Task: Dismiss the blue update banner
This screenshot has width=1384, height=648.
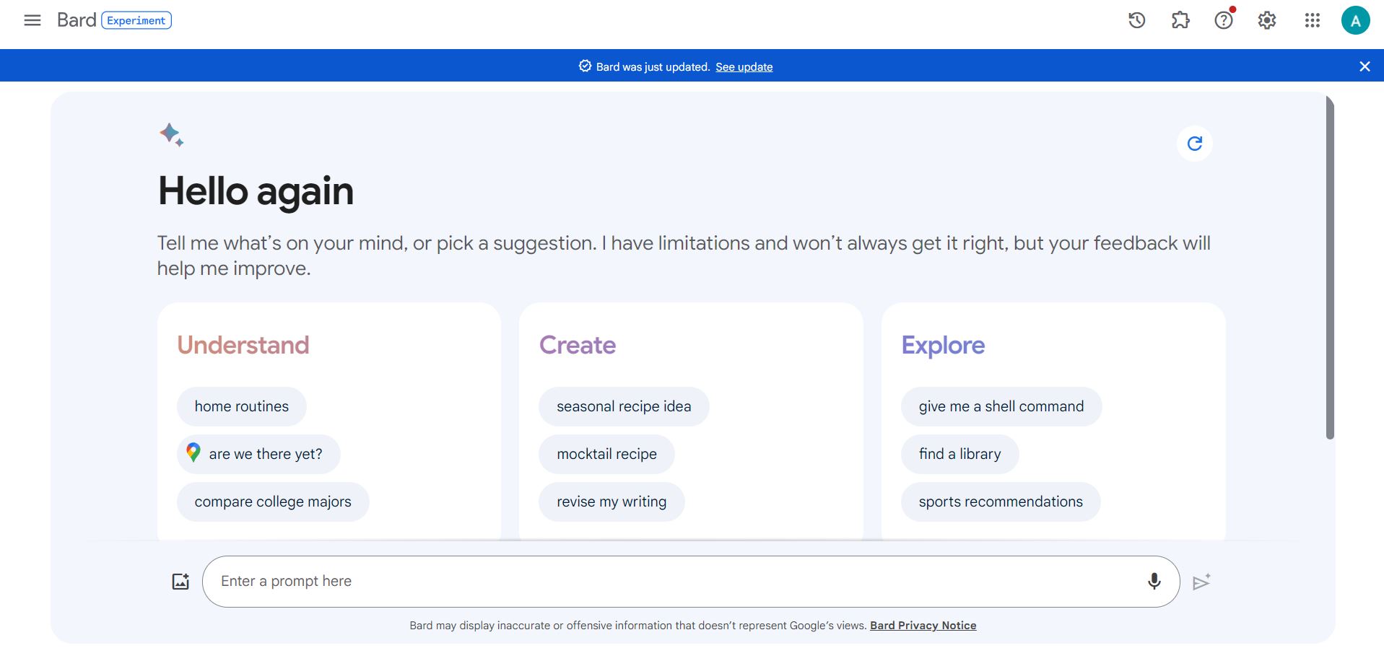Action: tap(1365, 66)
